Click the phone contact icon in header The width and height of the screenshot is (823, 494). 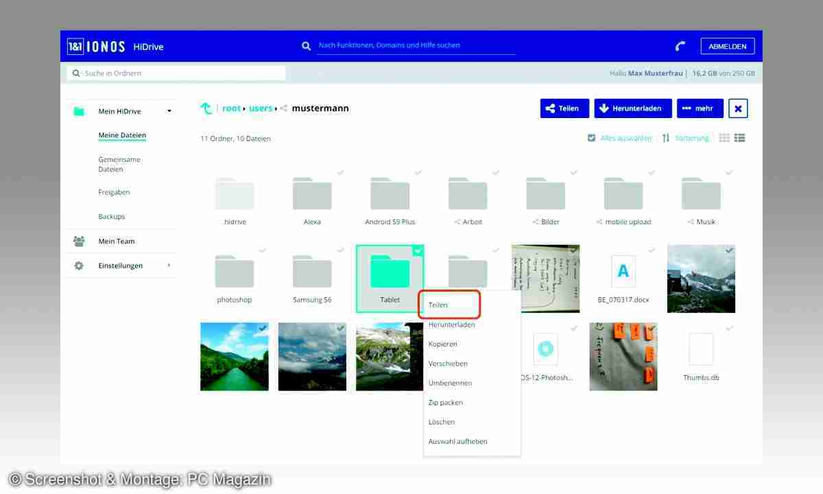click(680, 46)
